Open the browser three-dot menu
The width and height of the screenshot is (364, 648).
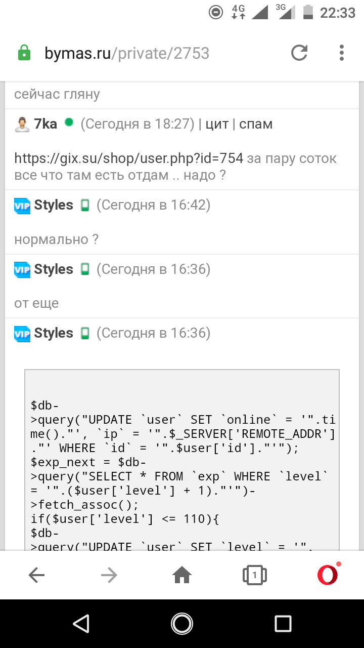(x=342, y=53)
